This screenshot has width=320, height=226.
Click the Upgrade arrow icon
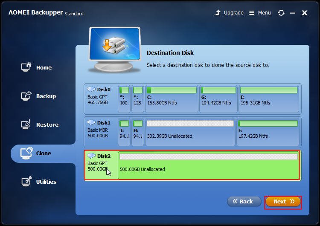coord(218,13)
